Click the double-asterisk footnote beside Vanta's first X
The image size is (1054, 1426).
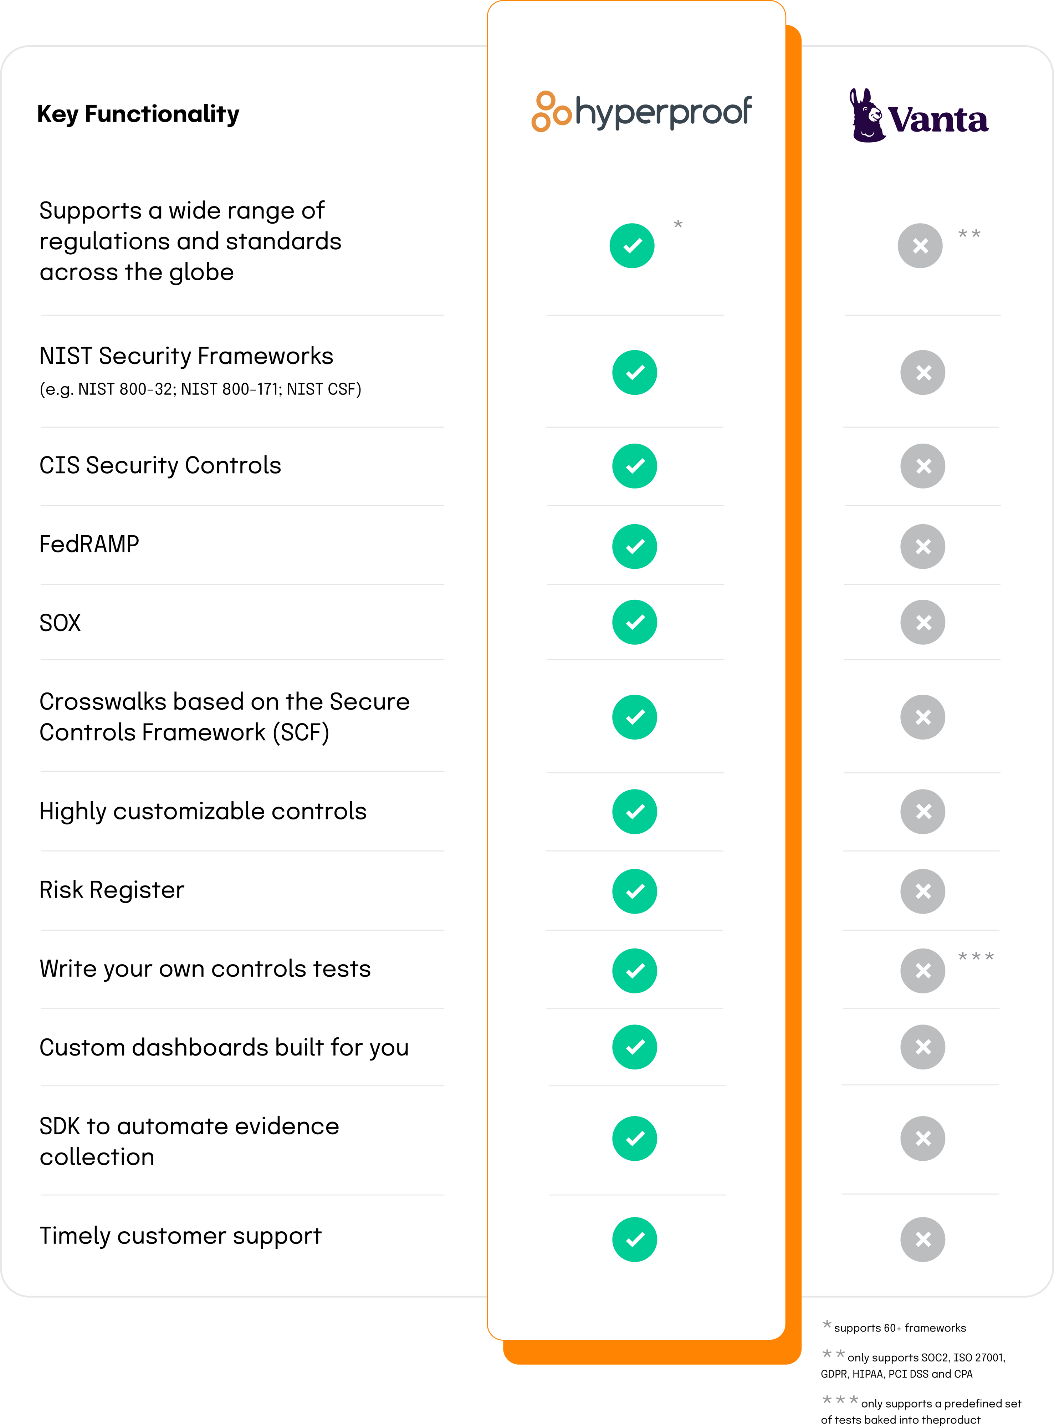coord(969,234)
